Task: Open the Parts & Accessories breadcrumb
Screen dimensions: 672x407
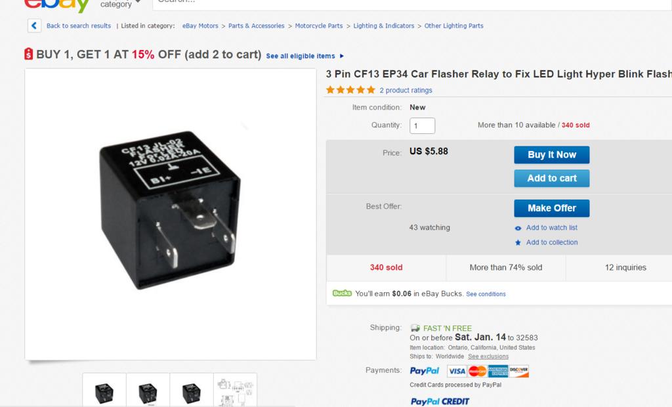Action: [x=256, y=26]
